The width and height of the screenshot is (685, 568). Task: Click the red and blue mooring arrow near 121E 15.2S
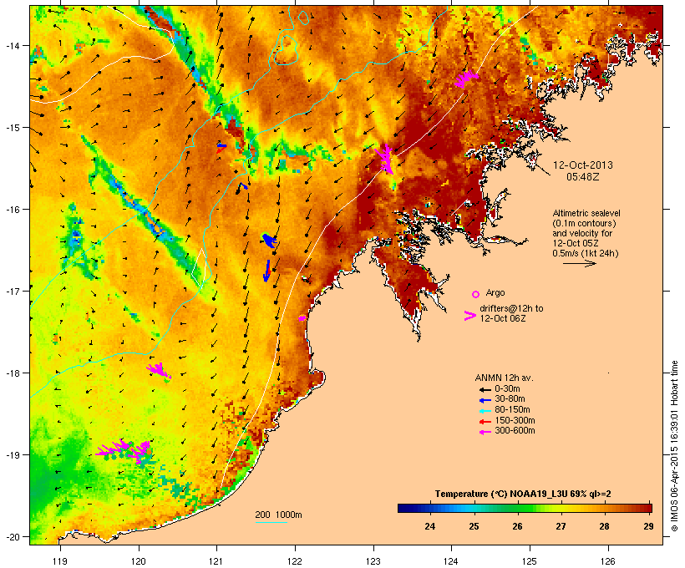(x=221, y=147)
